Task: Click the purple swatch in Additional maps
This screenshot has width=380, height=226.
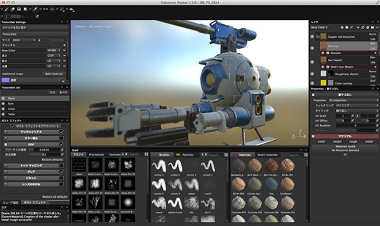Action: tap(6, 80)
